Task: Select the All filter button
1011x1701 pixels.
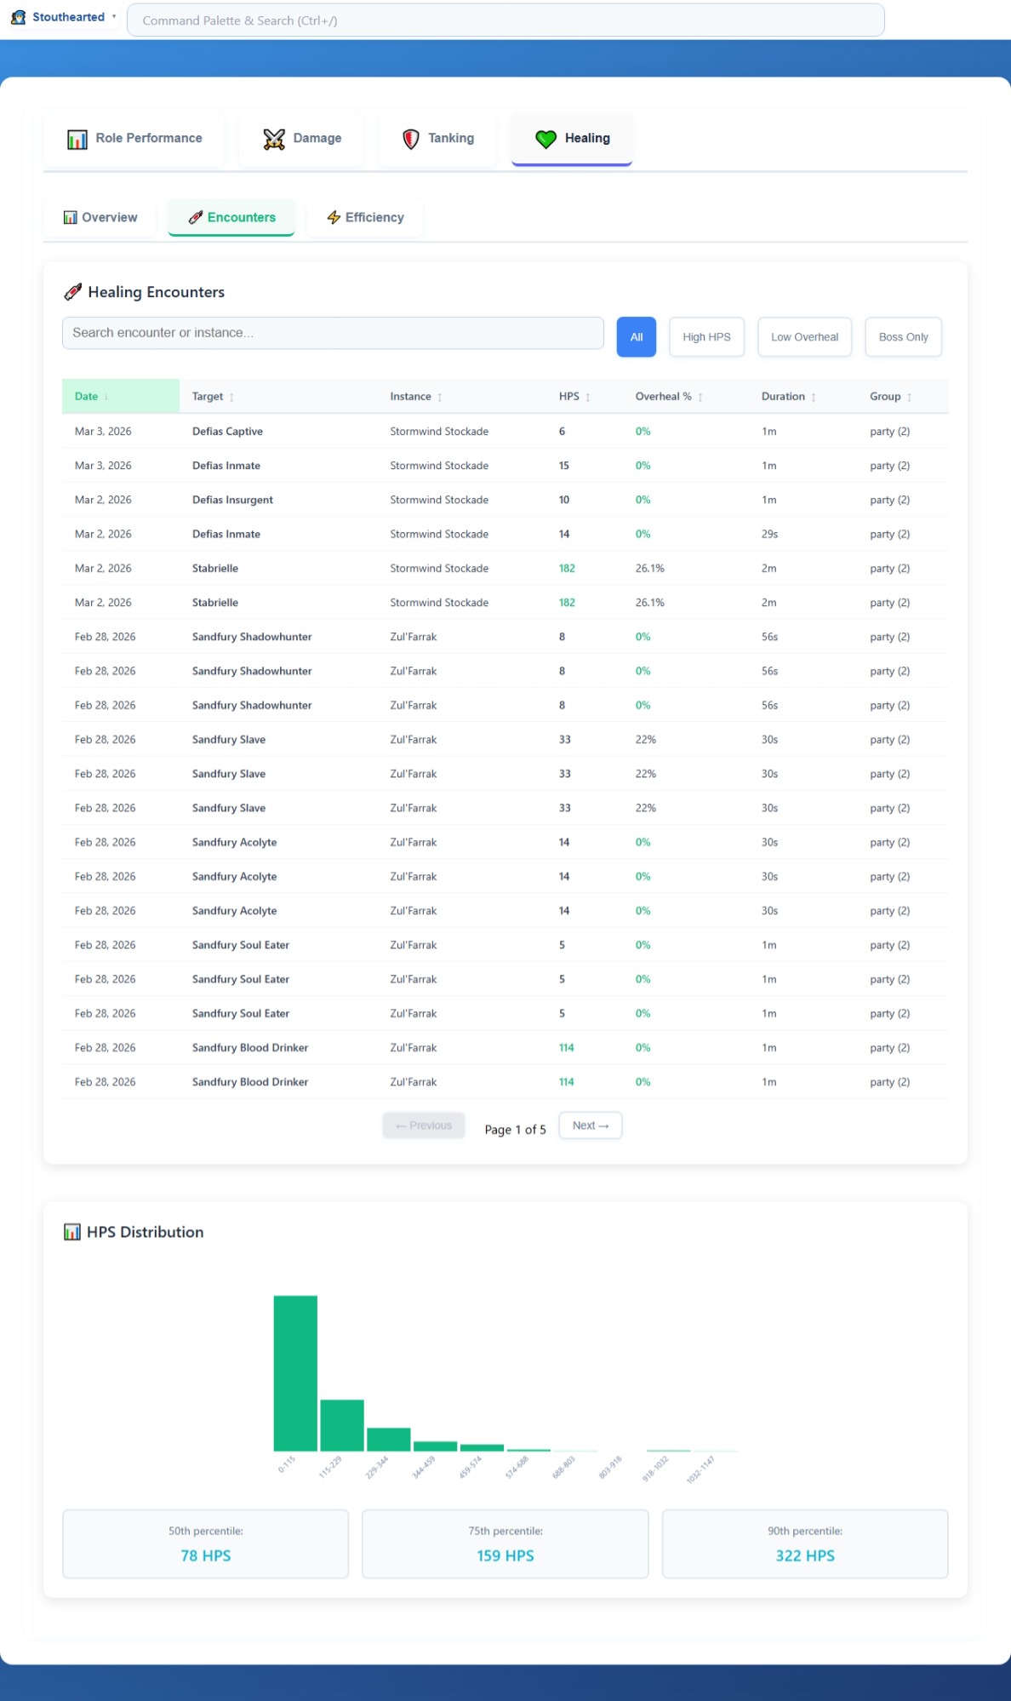Action: pyautogui.click(x=636, y=337)
